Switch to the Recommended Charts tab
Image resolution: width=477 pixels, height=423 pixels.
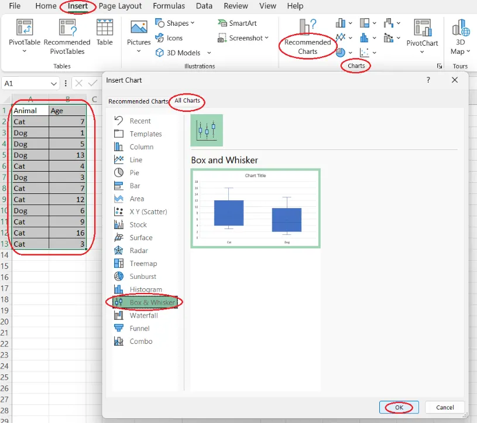[x=138, y=101]
